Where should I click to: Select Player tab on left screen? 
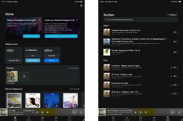coord(56,119)
